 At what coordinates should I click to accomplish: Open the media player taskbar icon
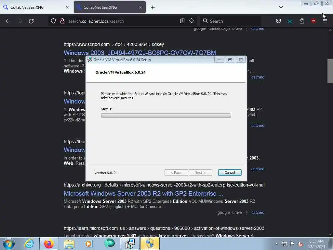[89, 243]
